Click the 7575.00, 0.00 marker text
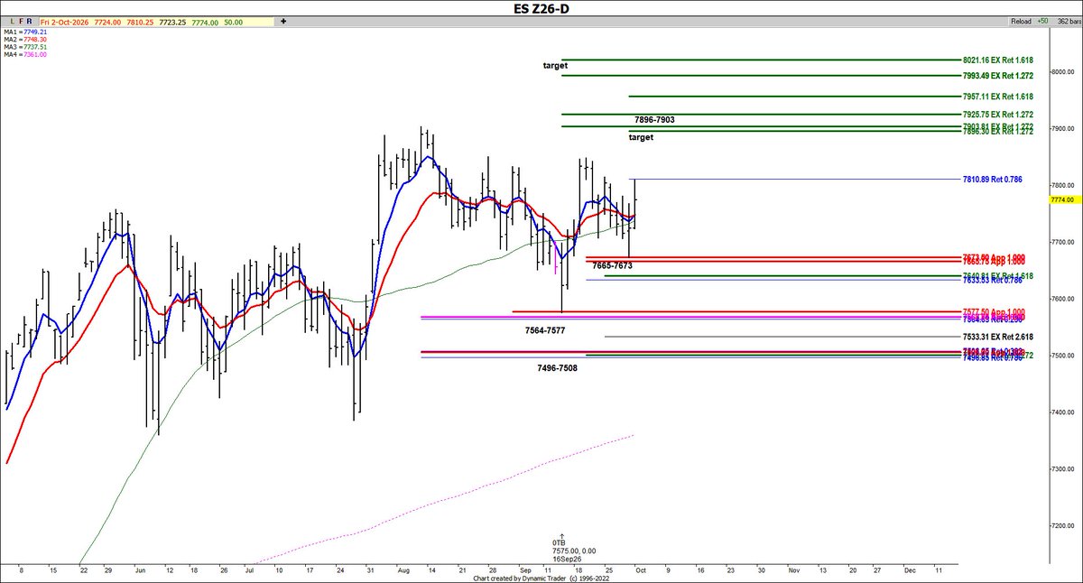This screenshot has width=1083, height=583. (574, 551)
